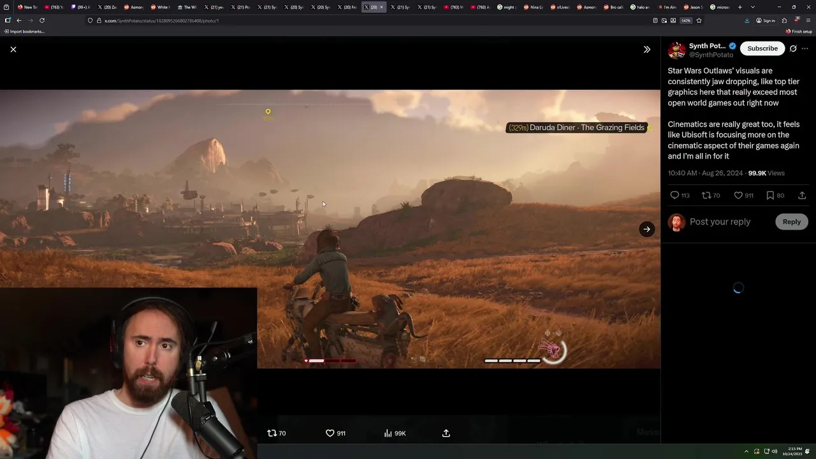The width and height of the screenshot is (816, 459).
Task: Switch to the 'halo an...' tab
Action: [641, 7]
